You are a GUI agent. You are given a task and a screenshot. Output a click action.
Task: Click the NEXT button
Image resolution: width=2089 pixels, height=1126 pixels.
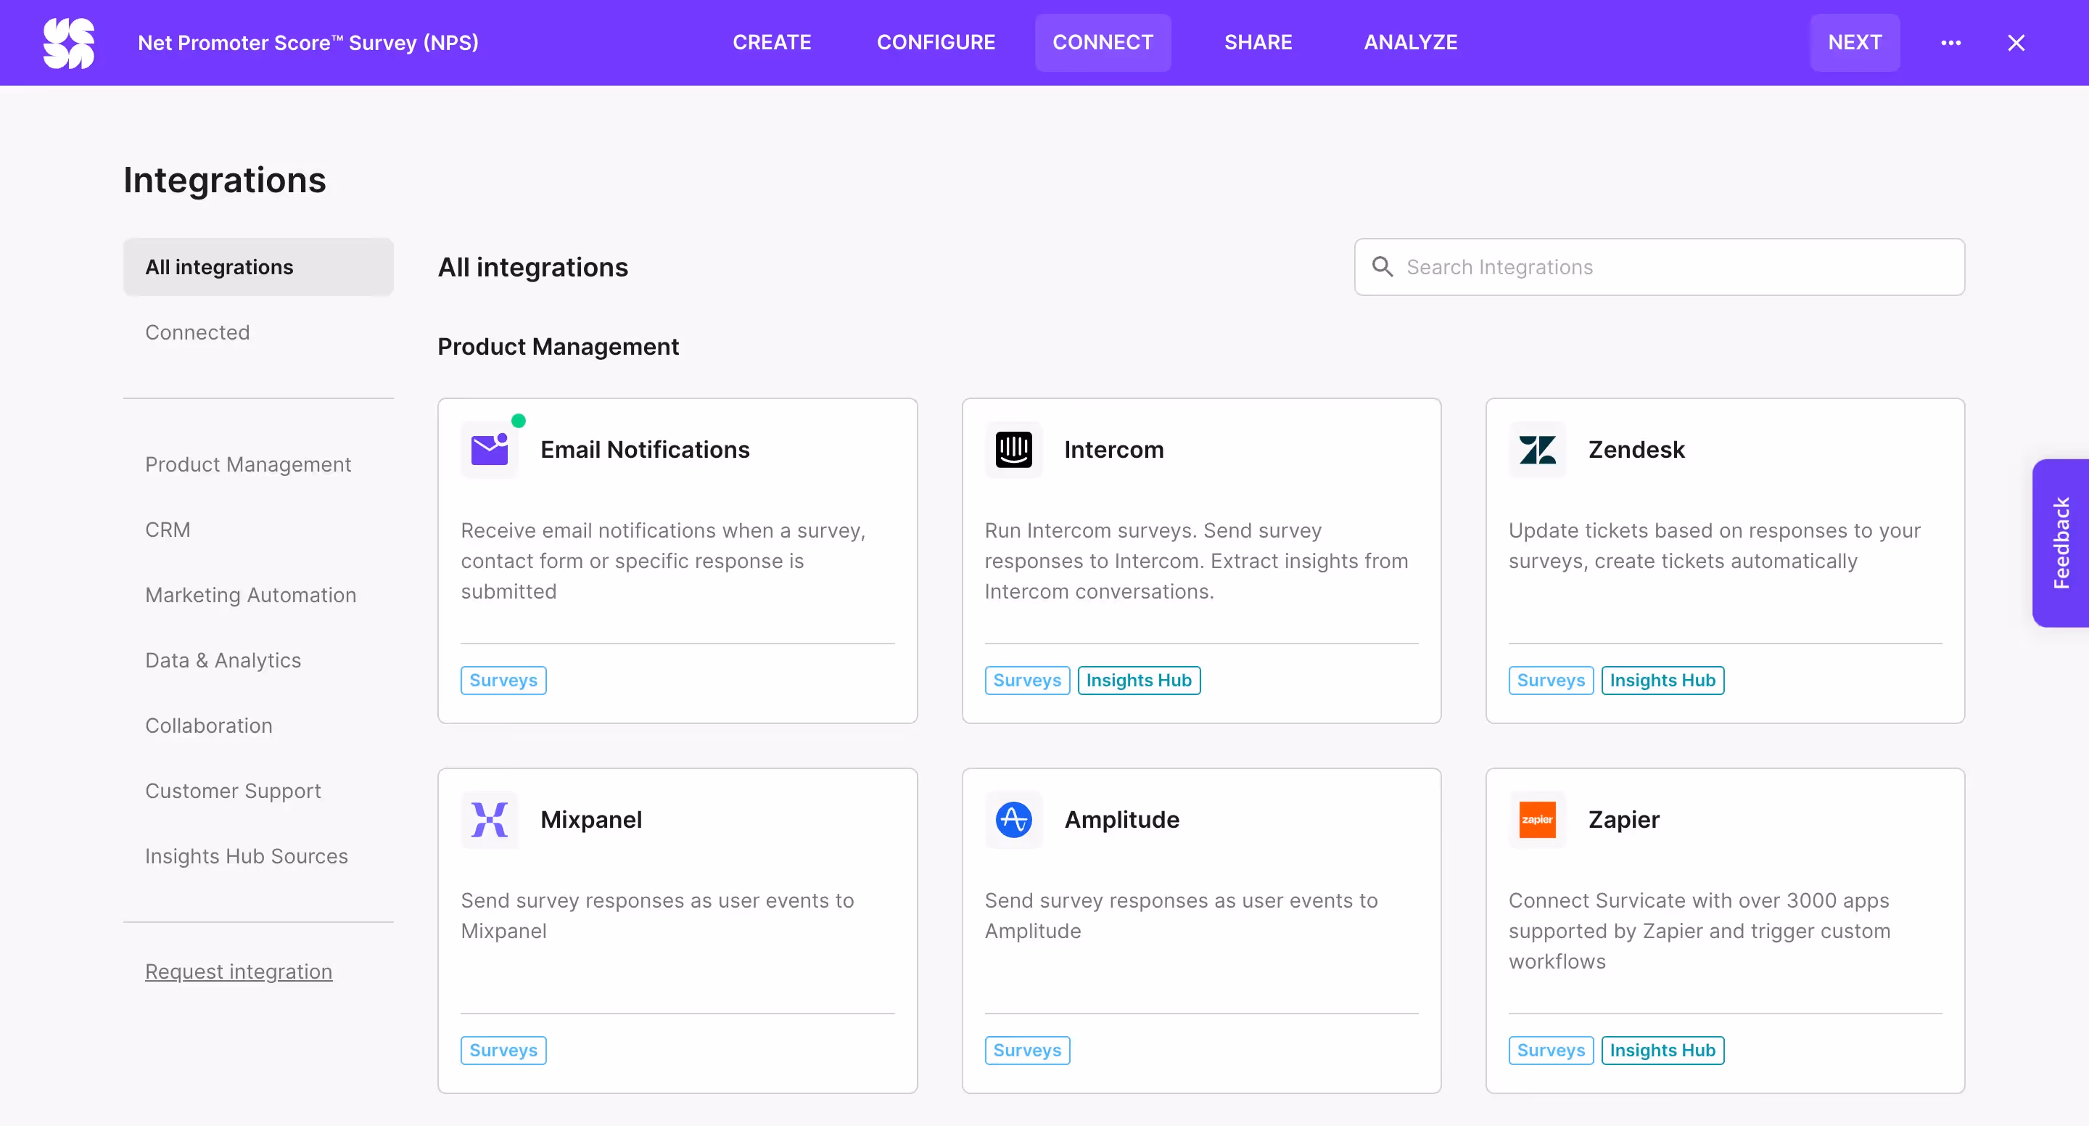pyautogui.click(x=1855, y=43)
